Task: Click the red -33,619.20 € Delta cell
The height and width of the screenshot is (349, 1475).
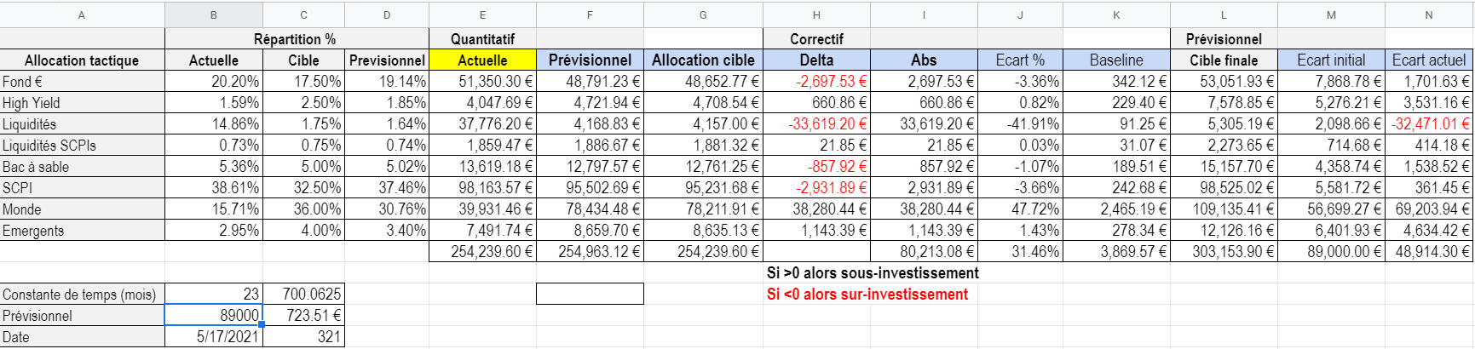Action: click(x=816, y=124)
